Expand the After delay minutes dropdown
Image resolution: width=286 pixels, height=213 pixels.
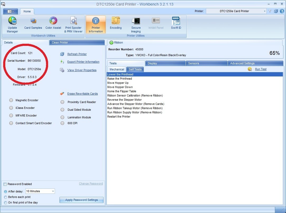(x=53, y=191)
